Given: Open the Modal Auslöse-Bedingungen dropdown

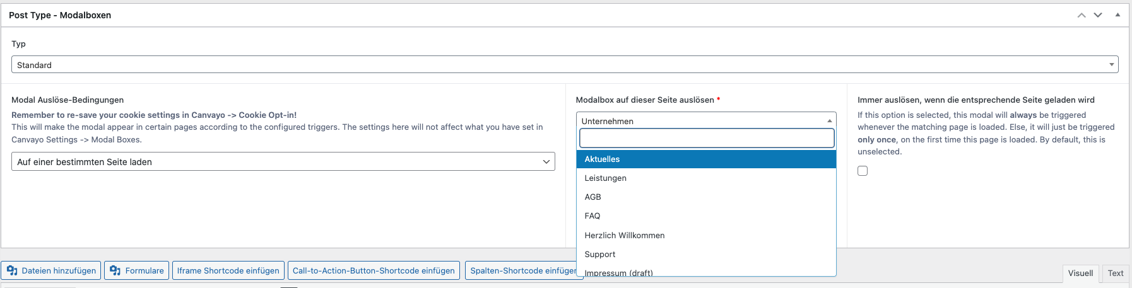Looking at the screenshot, I should (x=283, y=162).
